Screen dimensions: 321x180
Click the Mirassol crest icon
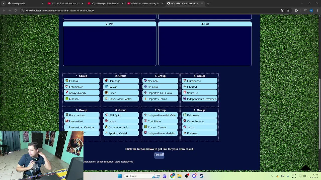67,99
